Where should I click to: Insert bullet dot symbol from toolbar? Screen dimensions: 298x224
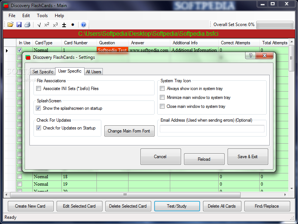point(73,25)
